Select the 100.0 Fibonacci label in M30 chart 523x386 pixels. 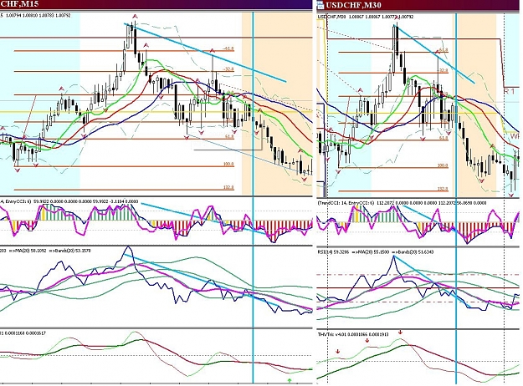(x=443, y=165)
